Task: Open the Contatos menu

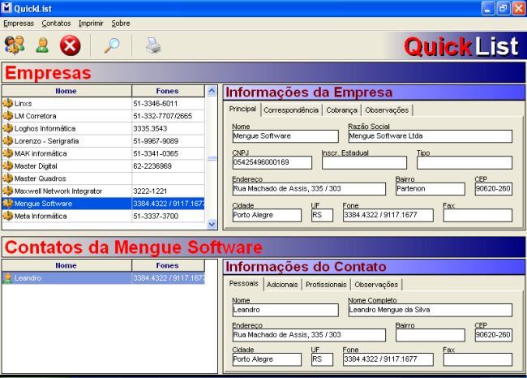Action: pos(56,24)
